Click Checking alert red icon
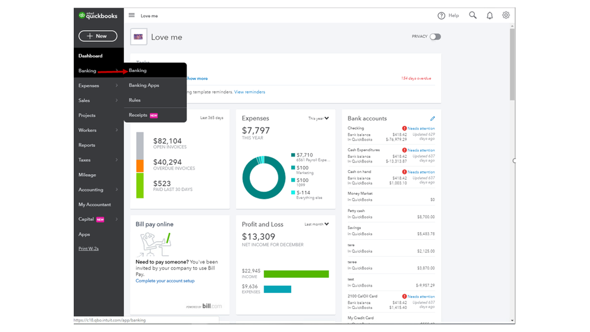590x332 pixels. click(x=404, y=128)
